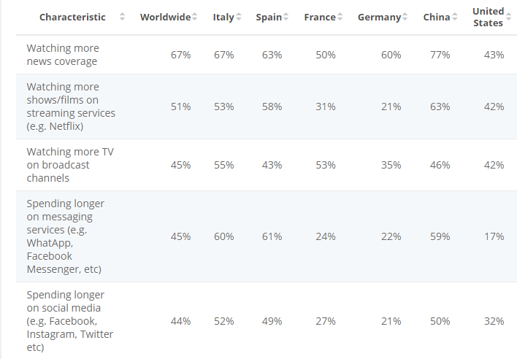Click the United States 17% messaging cell
The width and height of the screenshot is (517, 359).
[x=494, y=236]
